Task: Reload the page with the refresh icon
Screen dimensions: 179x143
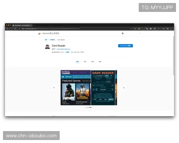Action: (x=15, y=29)
